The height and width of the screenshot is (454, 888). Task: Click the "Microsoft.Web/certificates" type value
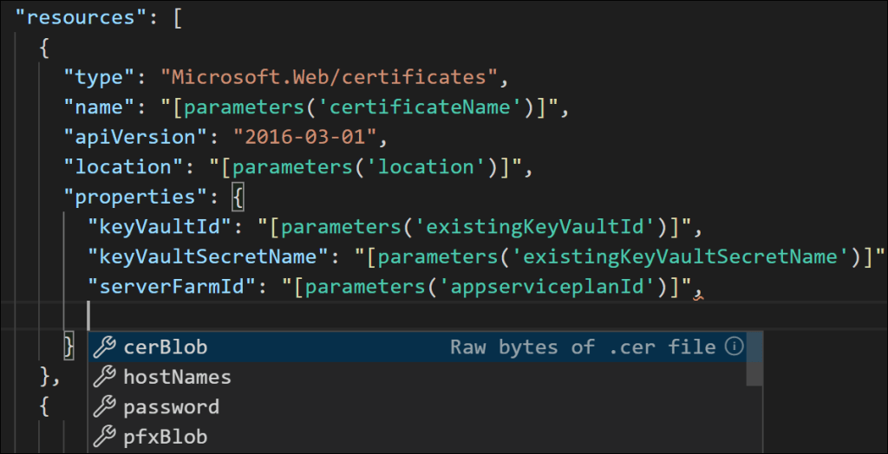pos(327,77)
